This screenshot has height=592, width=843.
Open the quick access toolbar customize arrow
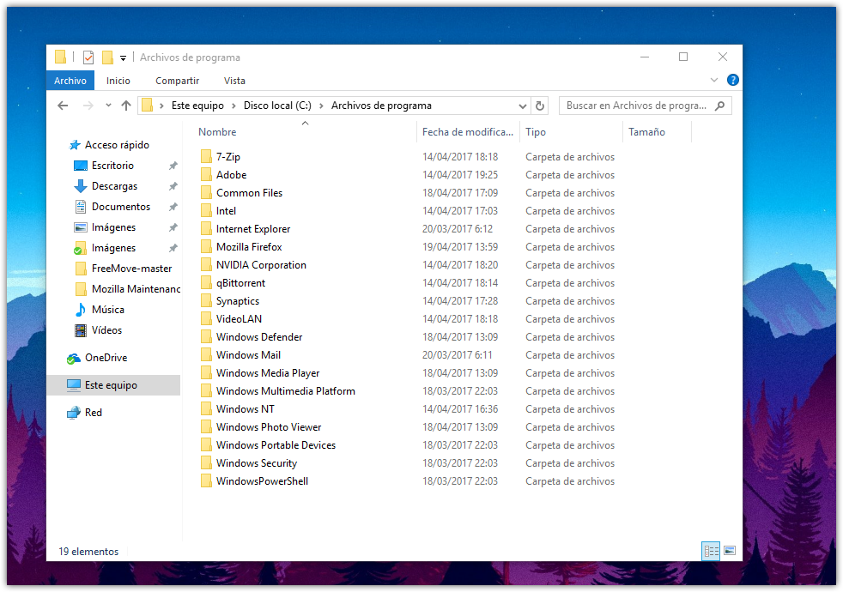(x=123, y=58)
